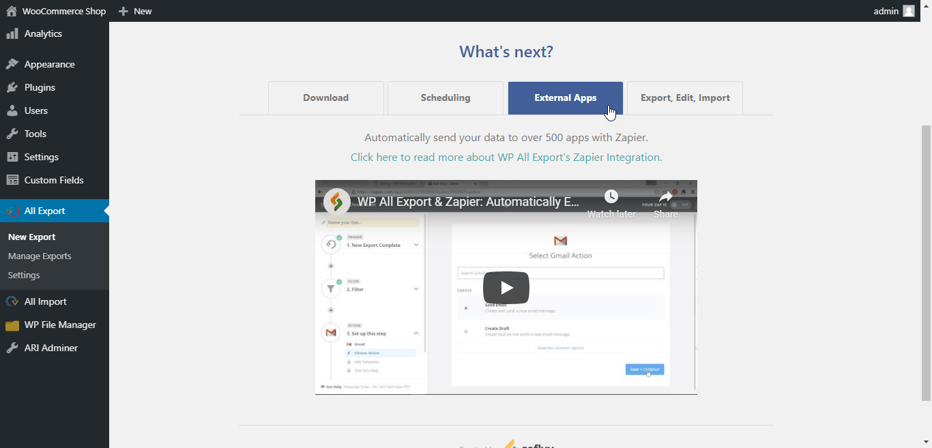
Task: Open the admin avatar icon
Action: [909, 11]
